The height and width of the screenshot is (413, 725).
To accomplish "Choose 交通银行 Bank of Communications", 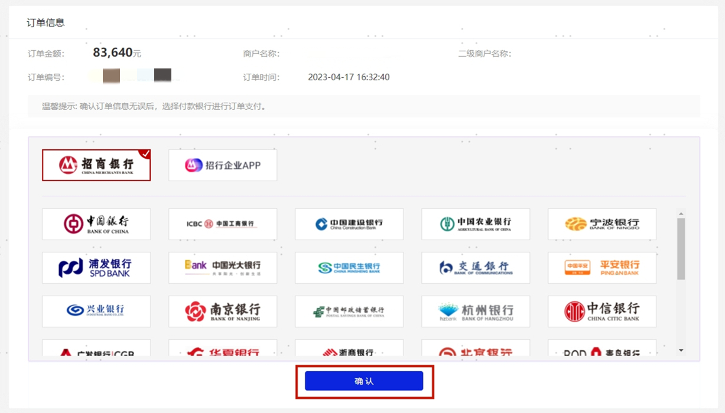I will click(476, 268).
